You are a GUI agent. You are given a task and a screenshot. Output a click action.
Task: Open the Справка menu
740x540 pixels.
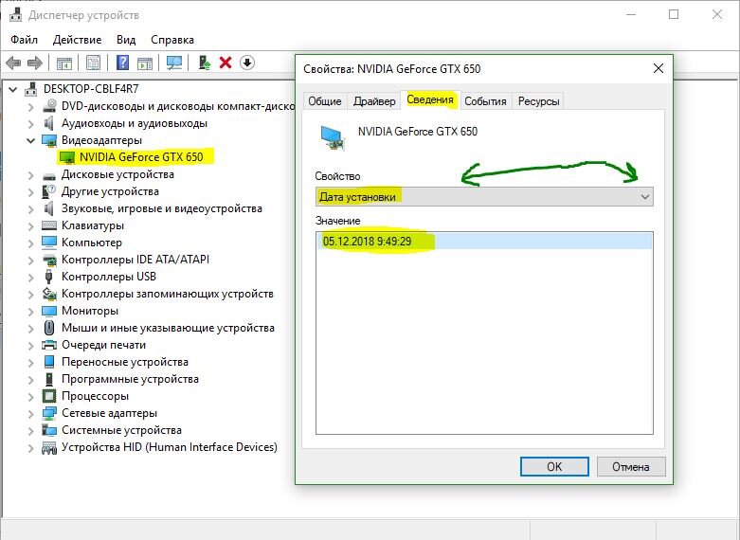[x=172, y=40]
